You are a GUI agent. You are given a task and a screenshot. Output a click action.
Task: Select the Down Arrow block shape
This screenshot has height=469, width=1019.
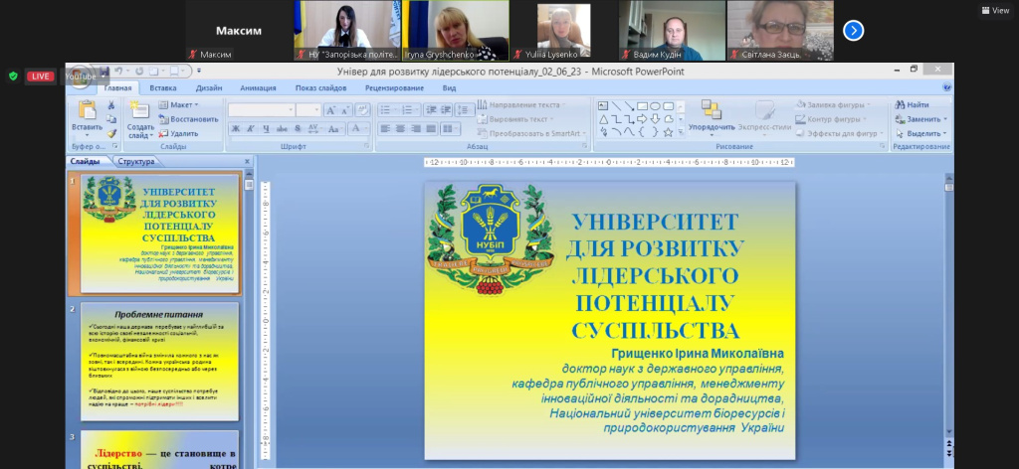pyautogui.click(x=655, y=118)
